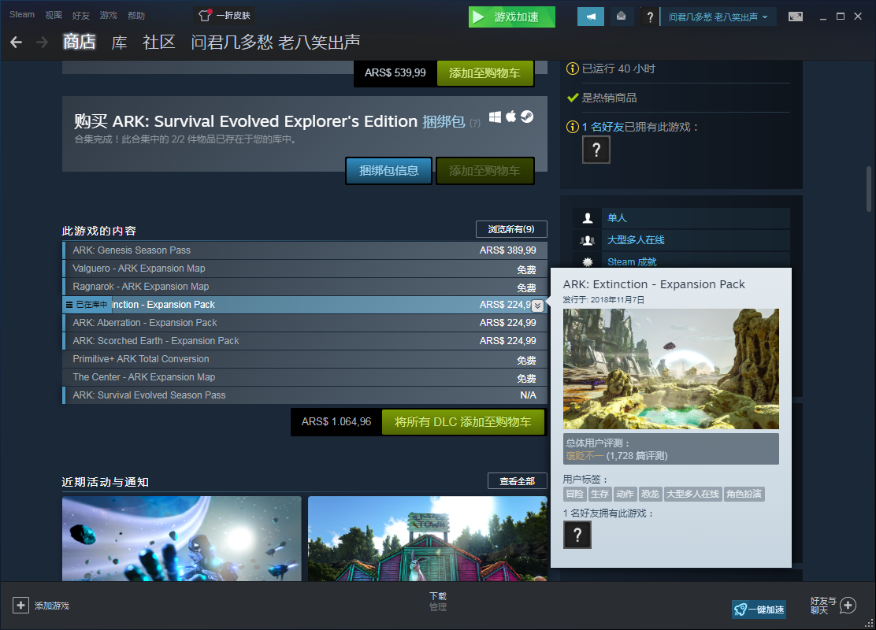Click the 捆绑包信息 button

pyautogui.click(x=389, y=170)
